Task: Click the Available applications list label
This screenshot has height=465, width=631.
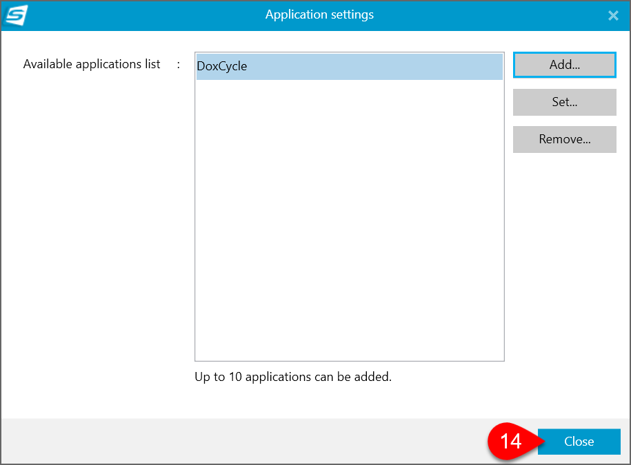Action: pos(92,64)
